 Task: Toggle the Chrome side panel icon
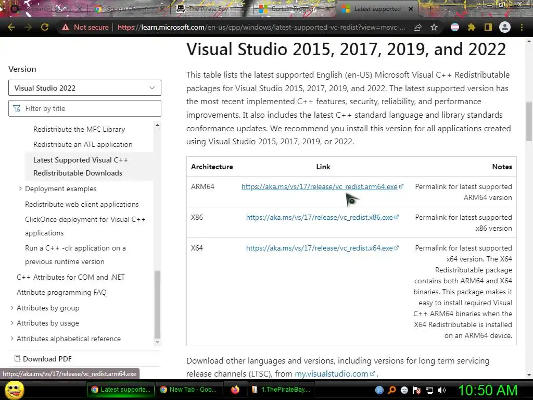[x=488, y=27]
